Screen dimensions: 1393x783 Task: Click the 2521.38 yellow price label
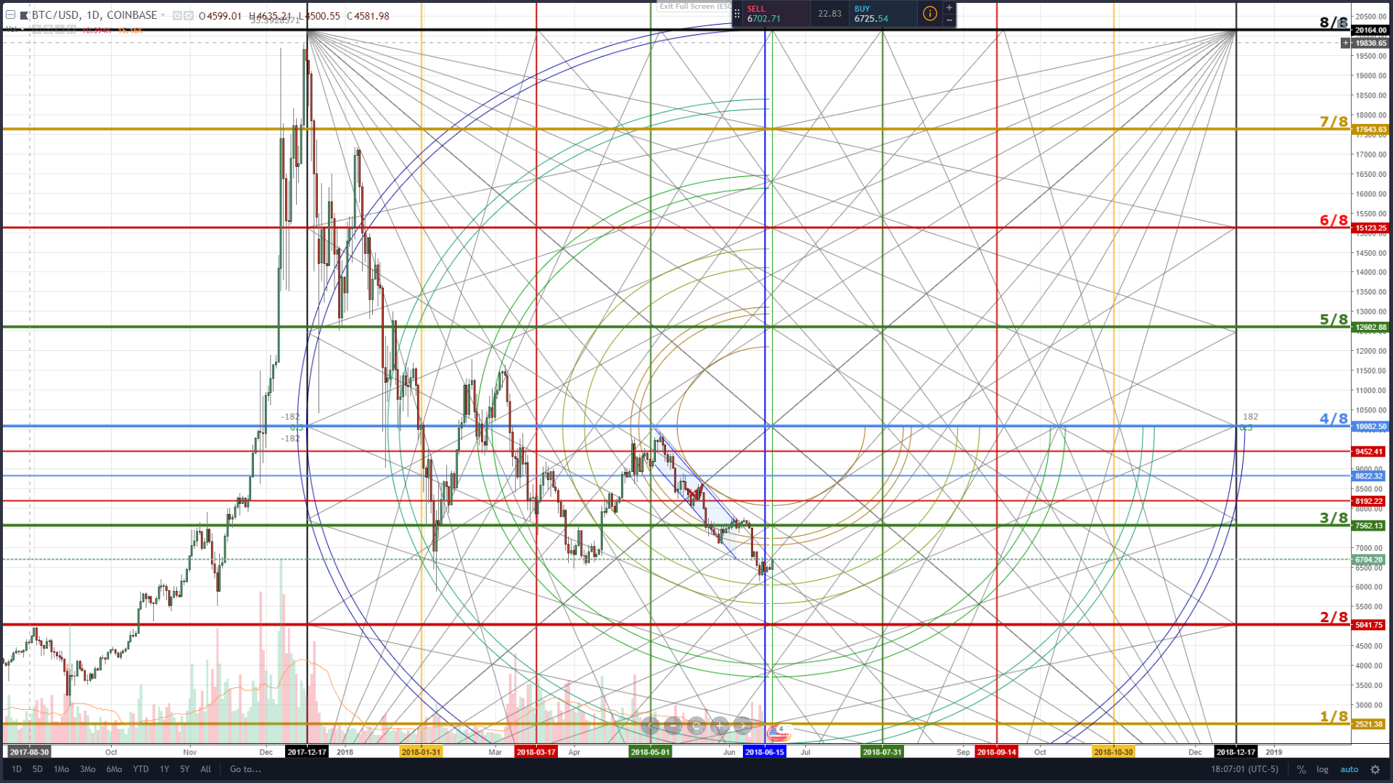[x=1369, y=724]
